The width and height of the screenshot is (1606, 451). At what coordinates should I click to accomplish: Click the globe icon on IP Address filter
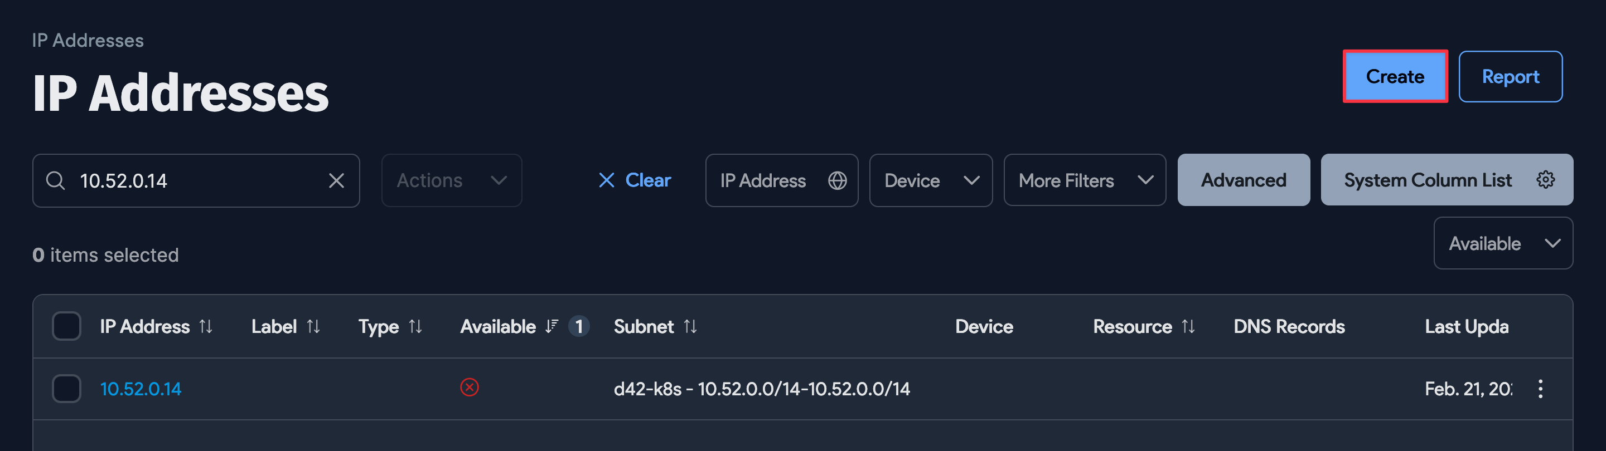coord(838,180)
